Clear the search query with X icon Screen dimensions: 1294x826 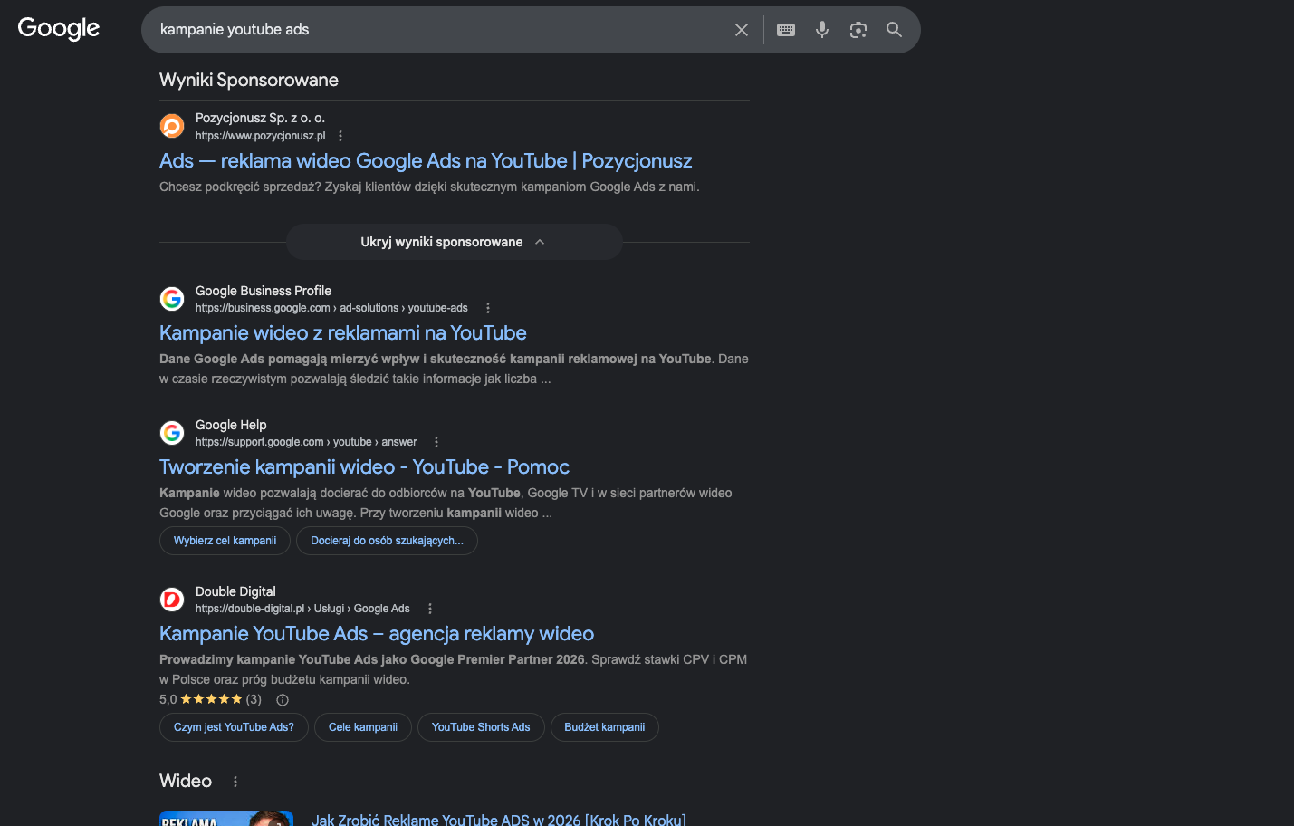click(742, 30)
